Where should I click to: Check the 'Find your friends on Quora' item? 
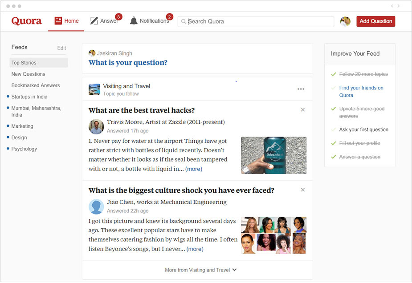coord(334,88)
